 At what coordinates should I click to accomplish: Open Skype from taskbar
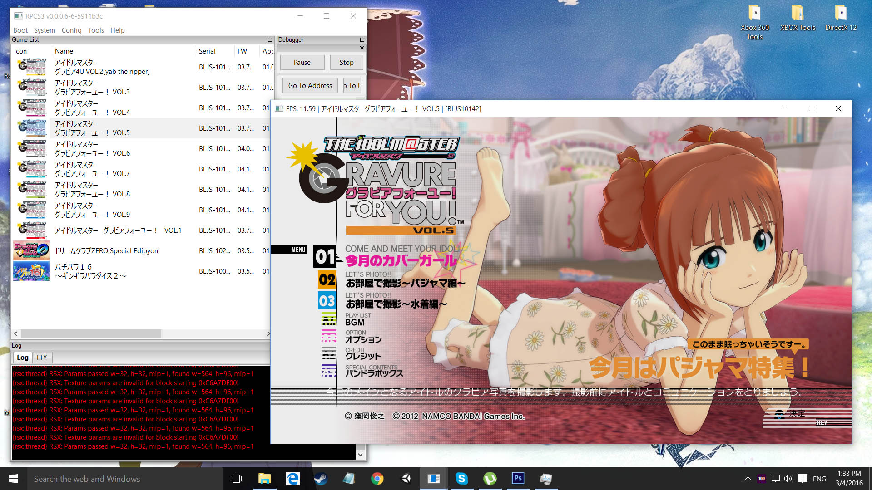click(461, 479)
